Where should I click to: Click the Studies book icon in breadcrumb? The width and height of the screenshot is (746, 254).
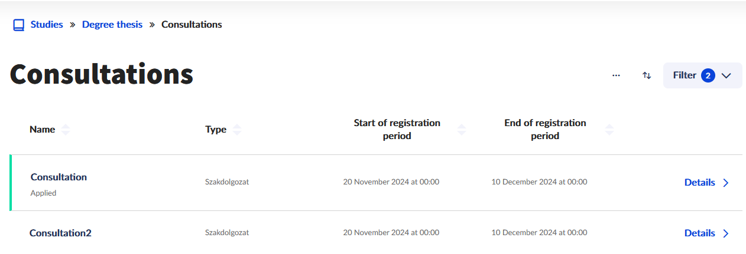point(19,25)
